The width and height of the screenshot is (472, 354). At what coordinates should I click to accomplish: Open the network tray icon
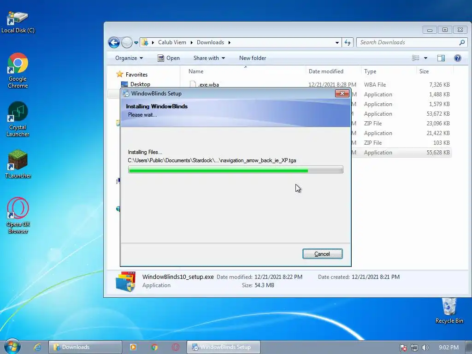point(414,348)
